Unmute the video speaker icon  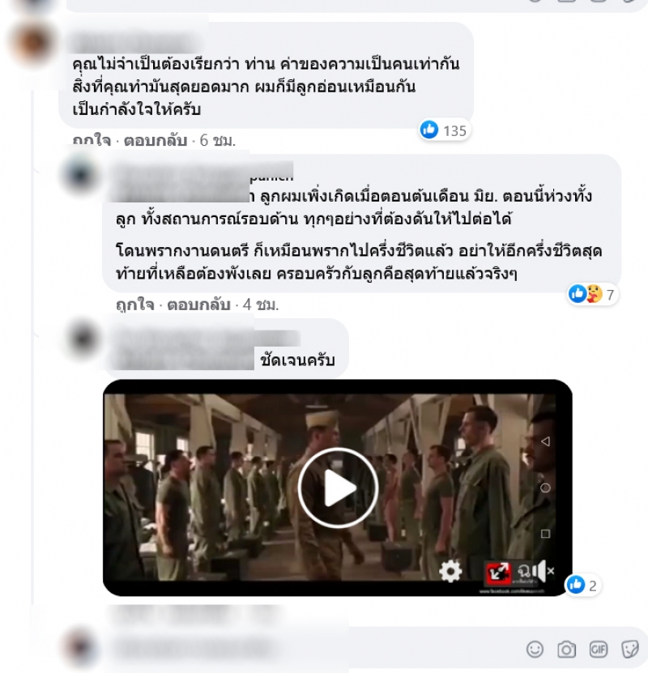(543, 571)
